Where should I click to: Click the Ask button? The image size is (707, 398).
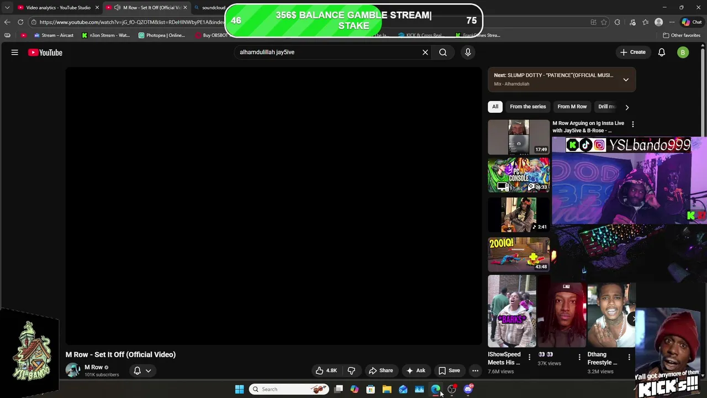tap(415, 371)
